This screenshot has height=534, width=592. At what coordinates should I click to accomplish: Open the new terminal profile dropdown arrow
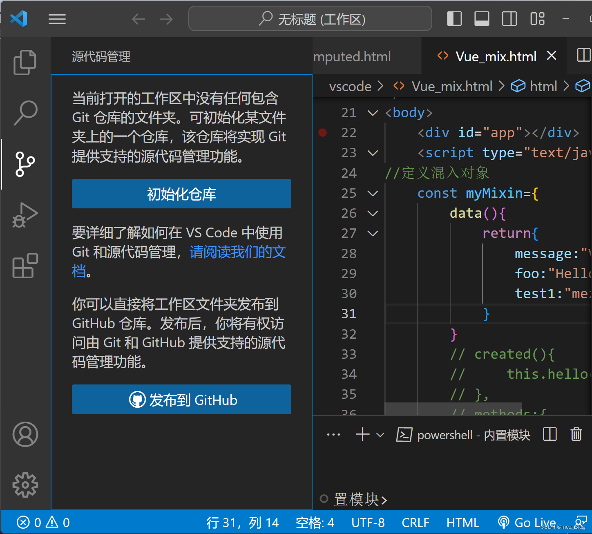(380, 435)
